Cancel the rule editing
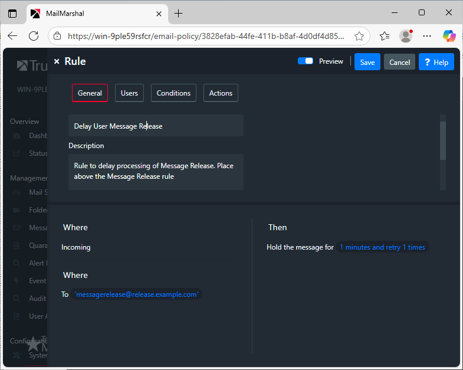 399,62
